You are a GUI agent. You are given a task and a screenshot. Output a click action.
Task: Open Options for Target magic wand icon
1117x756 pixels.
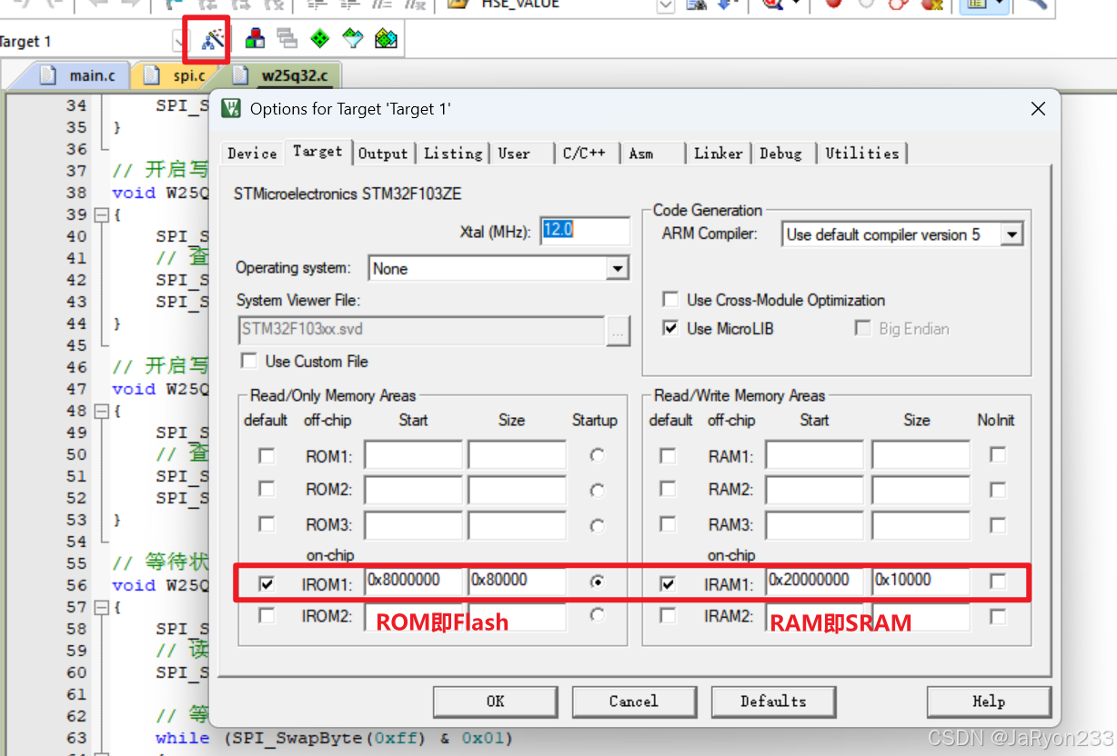(x=212, y=39)
